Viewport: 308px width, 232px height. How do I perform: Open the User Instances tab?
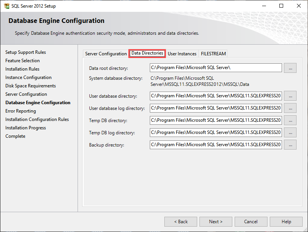[x=182, y=54]
